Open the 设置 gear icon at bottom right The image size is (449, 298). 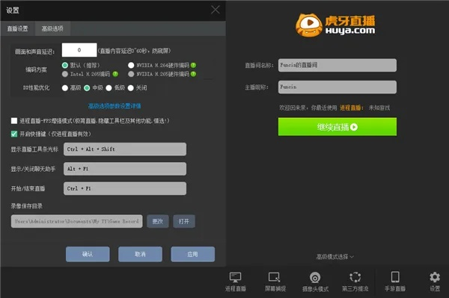click(x=435, y=277)
